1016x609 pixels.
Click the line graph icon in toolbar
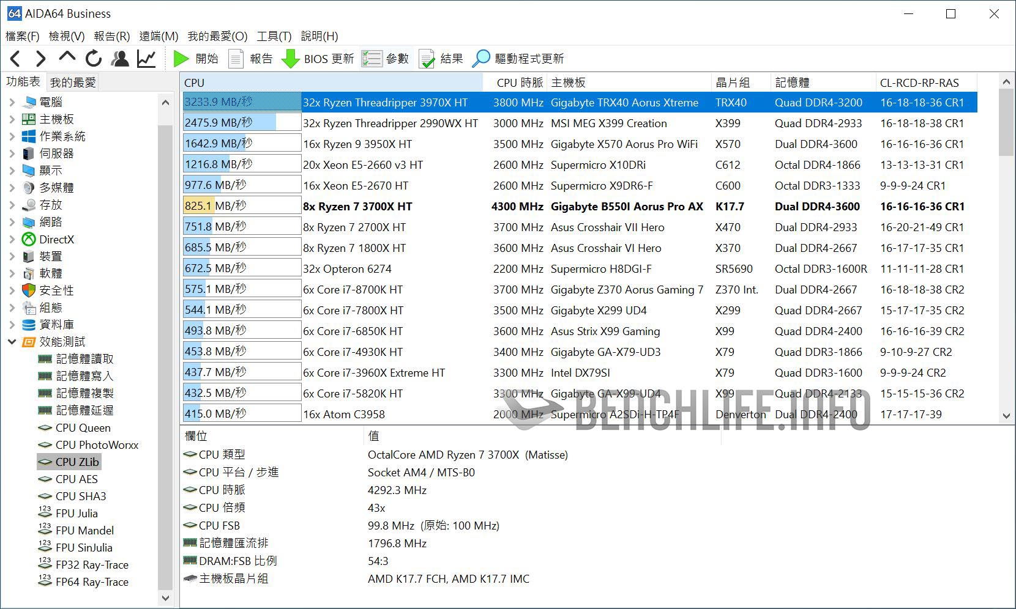point(146,59)
